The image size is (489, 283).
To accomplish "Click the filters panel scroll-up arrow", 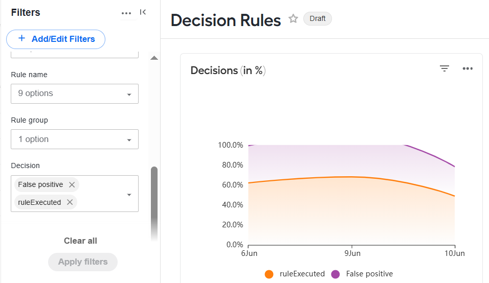I will [154, 58].
